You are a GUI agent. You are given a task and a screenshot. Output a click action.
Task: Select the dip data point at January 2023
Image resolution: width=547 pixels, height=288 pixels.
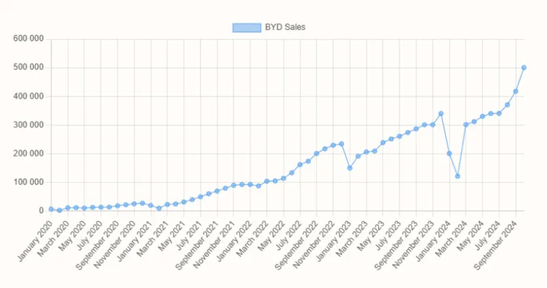coord(349,168)
